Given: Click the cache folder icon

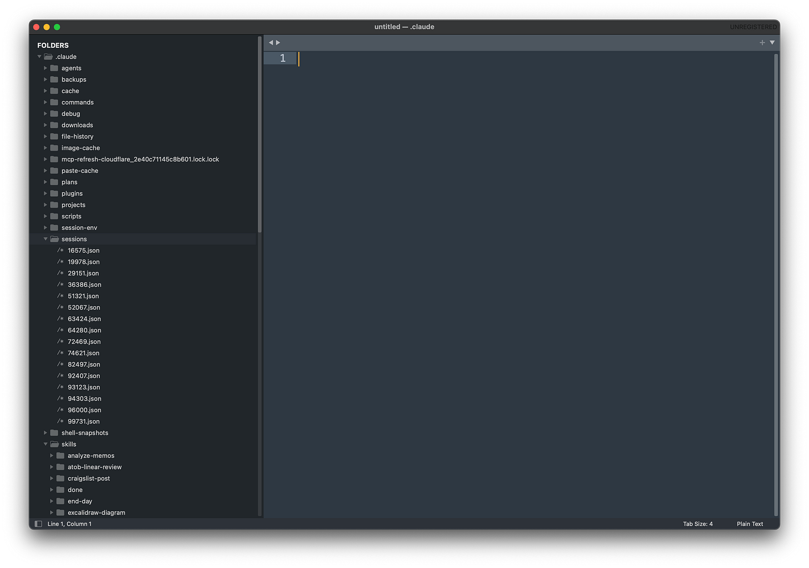Looking at the screenshot, I should [x=54, y=91].
